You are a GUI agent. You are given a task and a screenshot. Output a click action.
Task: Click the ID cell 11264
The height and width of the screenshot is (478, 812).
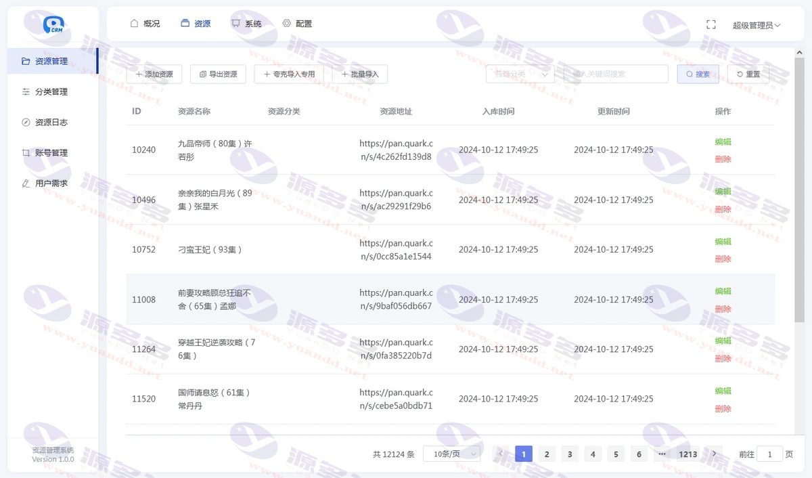[143, 349]
